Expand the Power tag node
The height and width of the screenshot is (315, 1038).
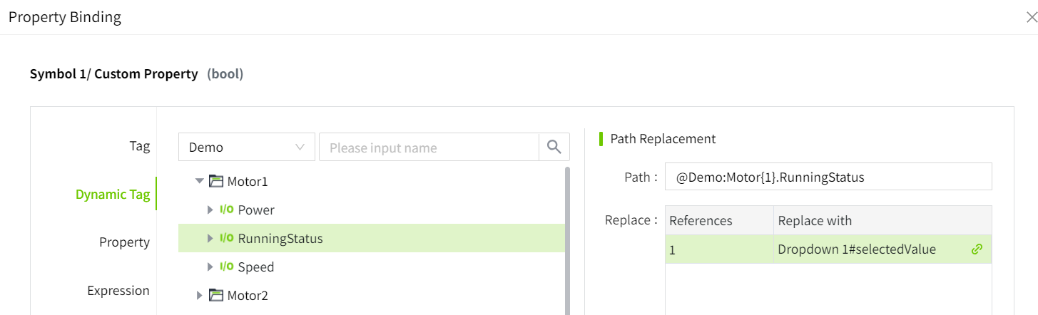click(x=210, y=210)
